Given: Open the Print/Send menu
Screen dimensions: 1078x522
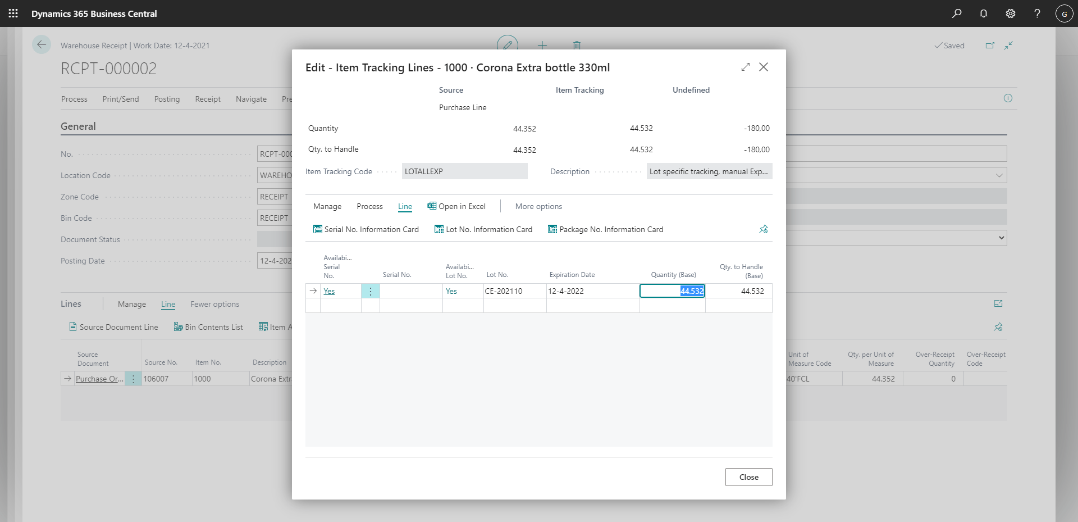Looking at the screenshot, I should pyautogui.click(x=121, y=99).
